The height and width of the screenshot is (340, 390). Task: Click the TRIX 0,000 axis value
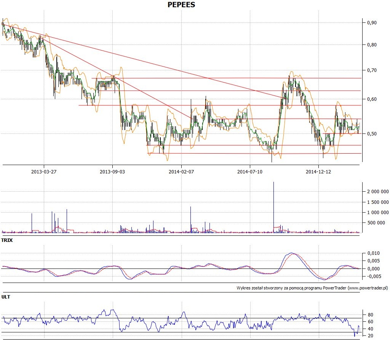(373, 269)
